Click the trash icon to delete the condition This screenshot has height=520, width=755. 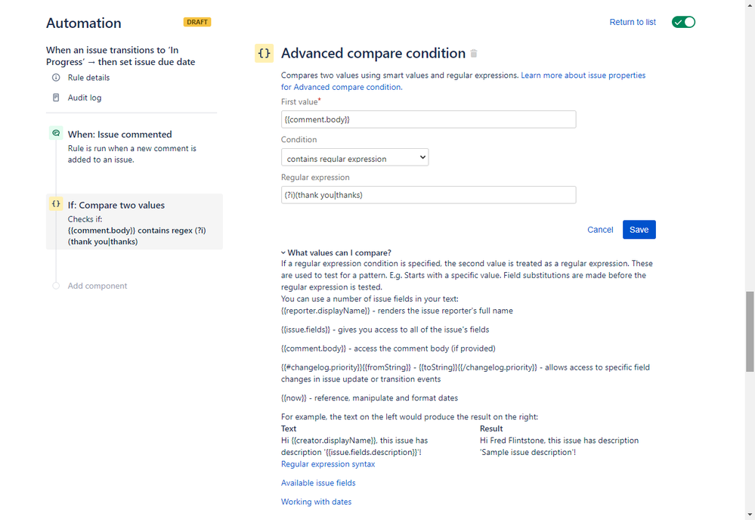[x=475, y=53]
